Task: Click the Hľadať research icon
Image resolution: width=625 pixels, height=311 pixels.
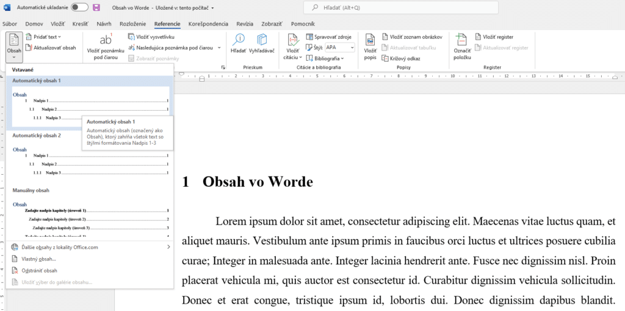Action: tap(239, 44)
